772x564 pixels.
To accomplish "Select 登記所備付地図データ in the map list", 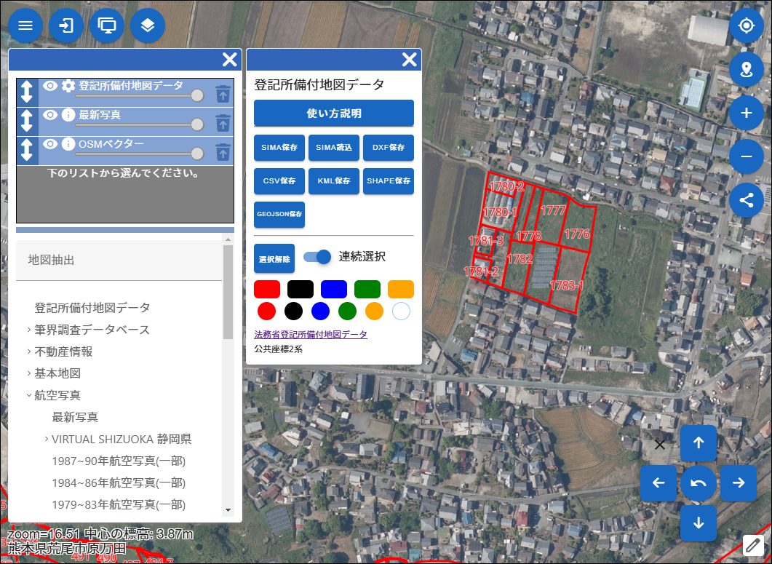I will [x=92, y=308].
